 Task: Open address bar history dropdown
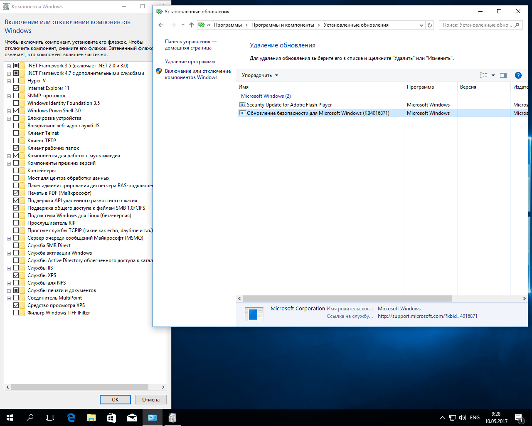click(421, 25)
